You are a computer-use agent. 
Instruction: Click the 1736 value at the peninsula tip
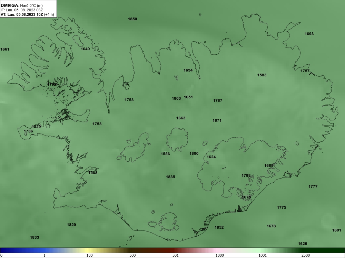point(28,131)
